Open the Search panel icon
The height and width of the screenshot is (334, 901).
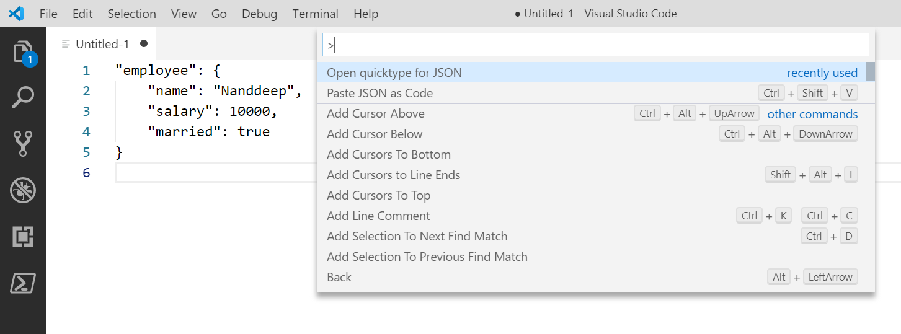click(x=23, y=97)
